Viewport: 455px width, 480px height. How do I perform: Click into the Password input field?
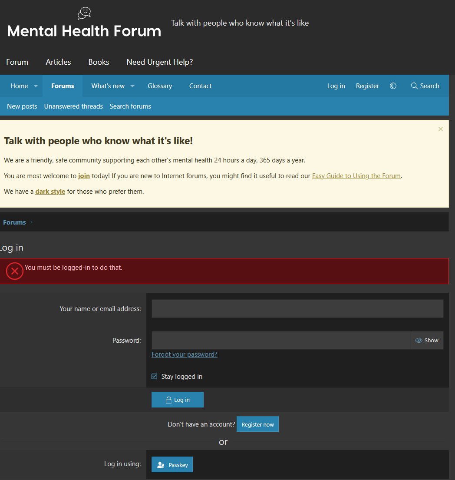[x=280, y=341]
